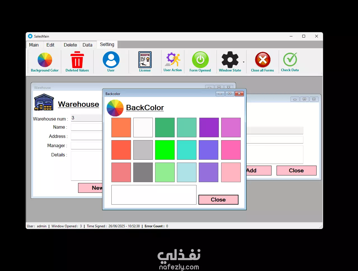Click "Window Opened : 3" status entry
Viewport: 358px width, 271px height.
[x=67, y=226]
